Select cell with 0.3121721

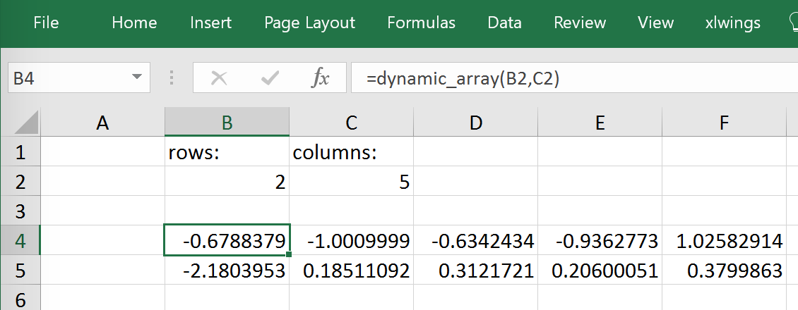click(475, 270)
